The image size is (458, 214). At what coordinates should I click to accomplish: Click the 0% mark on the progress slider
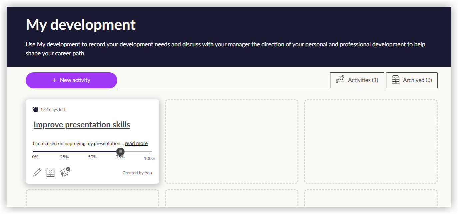[35, 156]
